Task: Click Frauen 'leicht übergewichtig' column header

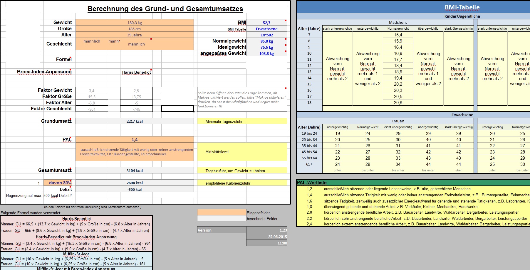Action: pos(398,127)
